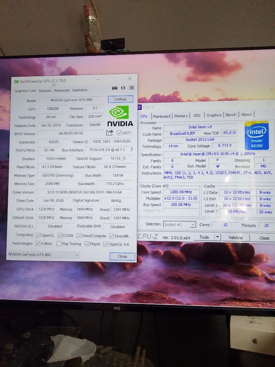Toggle the PhysX checkbox

(87, 244)
